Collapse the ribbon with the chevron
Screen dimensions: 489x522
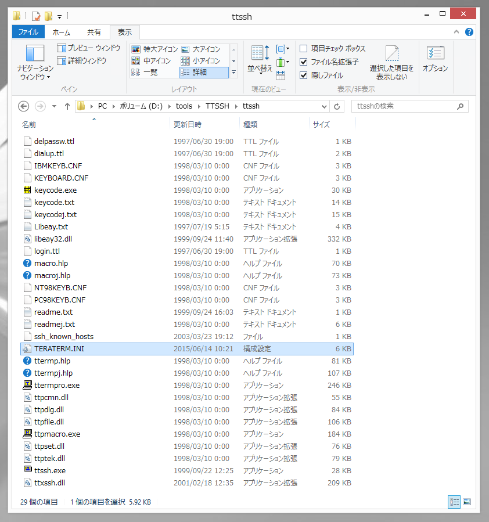[x=456, y=32]
